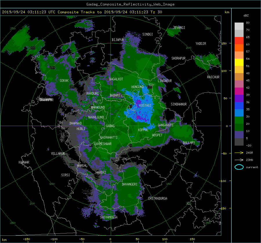261x243 pixels.
Task: Click the NARAGUND label
Action: (98, 107)
